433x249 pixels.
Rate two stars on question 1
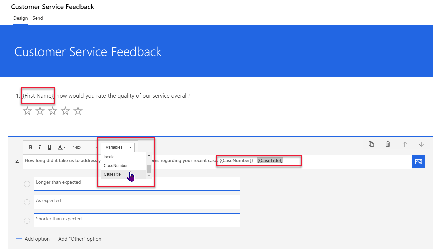[x=40, y=111]
